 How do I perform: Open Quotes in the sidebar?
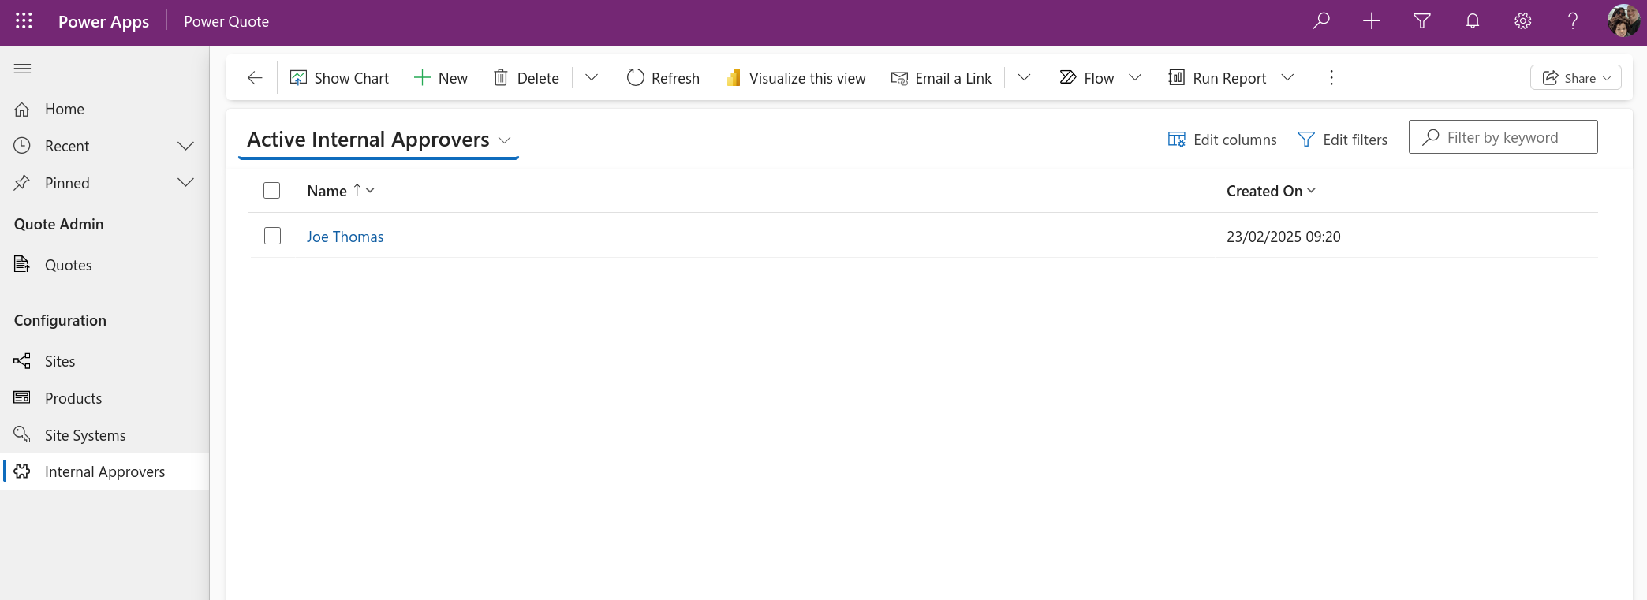68,265
